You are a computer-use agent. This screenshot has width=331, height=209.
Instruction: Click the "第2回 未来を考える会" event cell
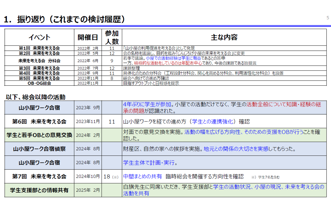coord(40,53)
